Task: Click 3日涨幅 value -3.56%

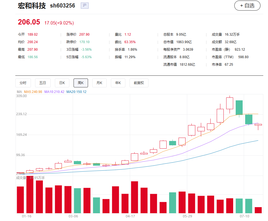Action: tap(86, 50)
